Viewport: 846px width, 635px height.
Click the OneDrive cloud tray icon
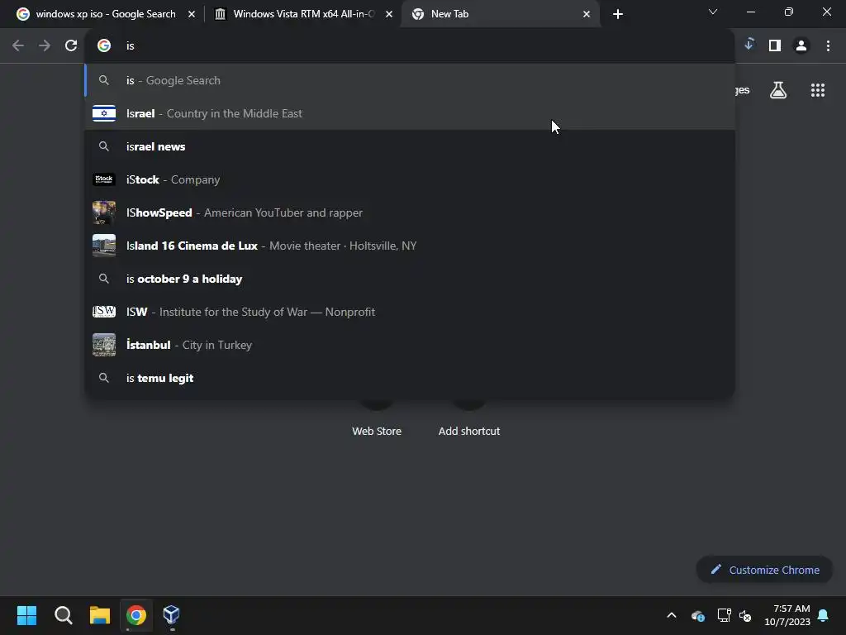point(697,615)
